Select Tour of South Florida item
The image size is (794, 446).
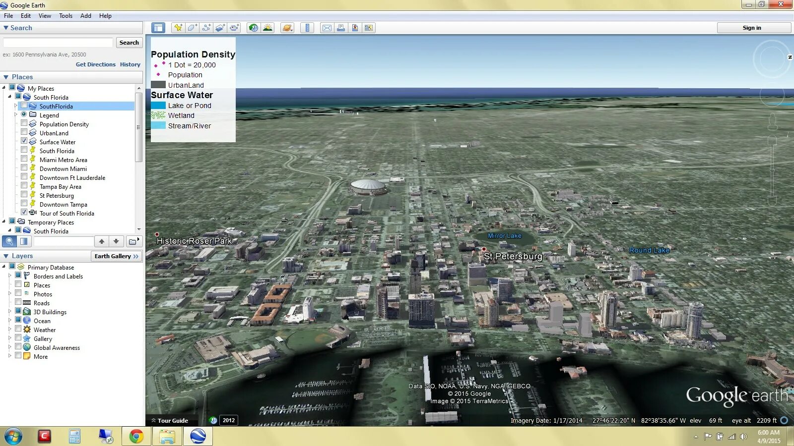click(67, 213)
